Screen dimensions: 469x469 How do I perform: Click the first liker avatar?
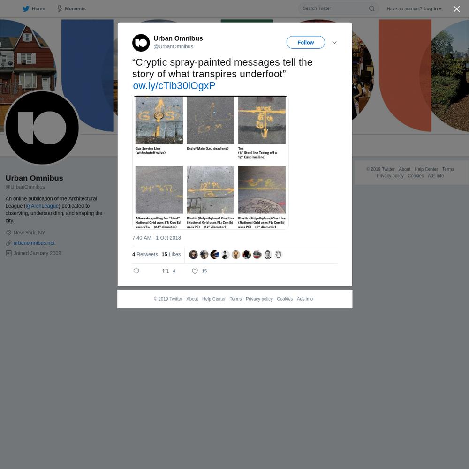point(193,255)
